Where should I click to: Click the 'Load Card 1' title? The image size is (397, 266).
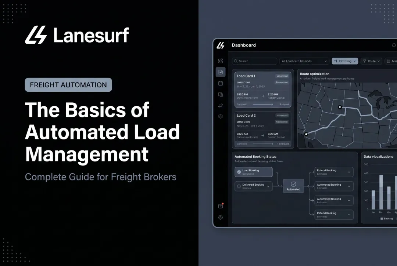246,76
